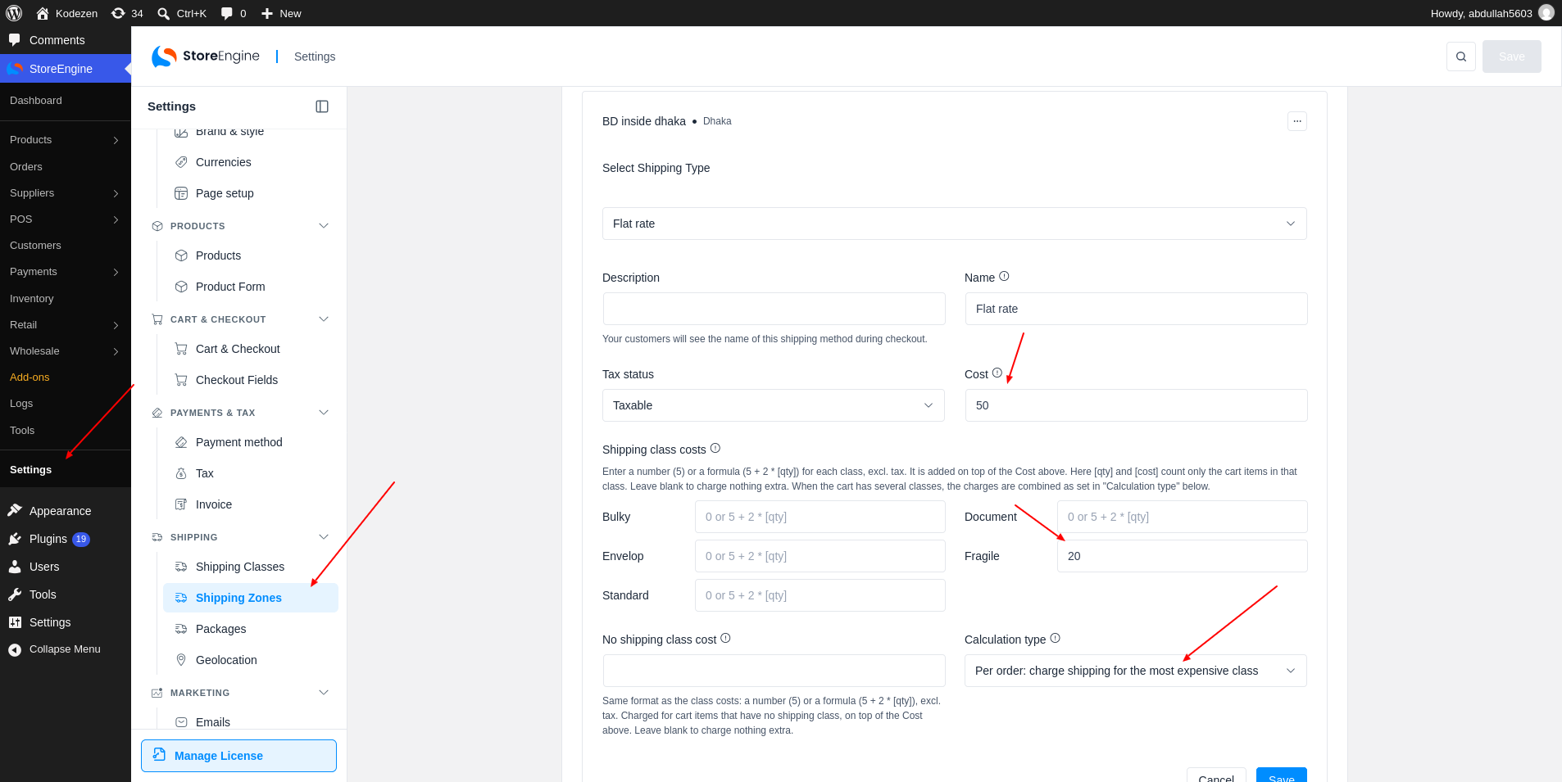This screenshot has width=1562, height=782.
Task: Open Shipping Classes settings page
Action: pos(250,567)
